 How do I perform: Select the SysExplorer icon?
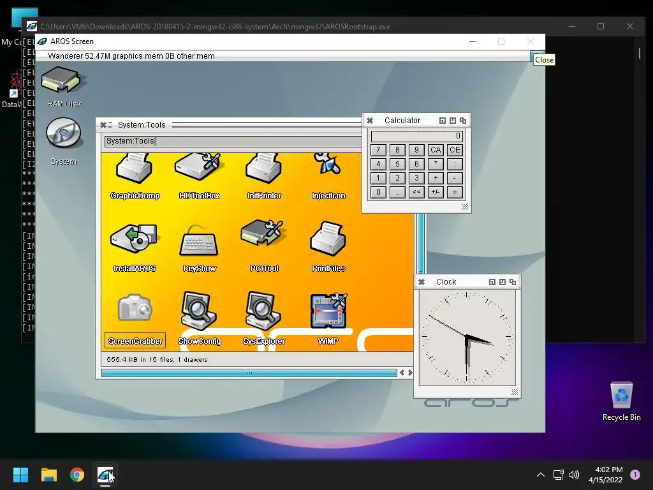[264, 319]
